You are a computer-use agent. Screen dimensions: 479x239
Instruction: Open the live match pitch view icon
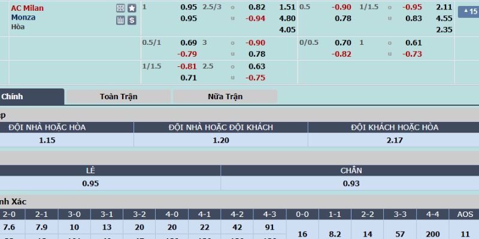tap(120, 8)
